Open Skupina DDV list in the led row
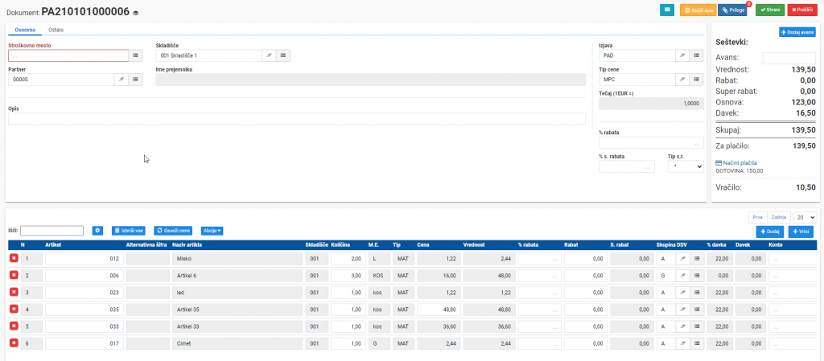Viewport: 824px width, 361px height. click(697, 293)
